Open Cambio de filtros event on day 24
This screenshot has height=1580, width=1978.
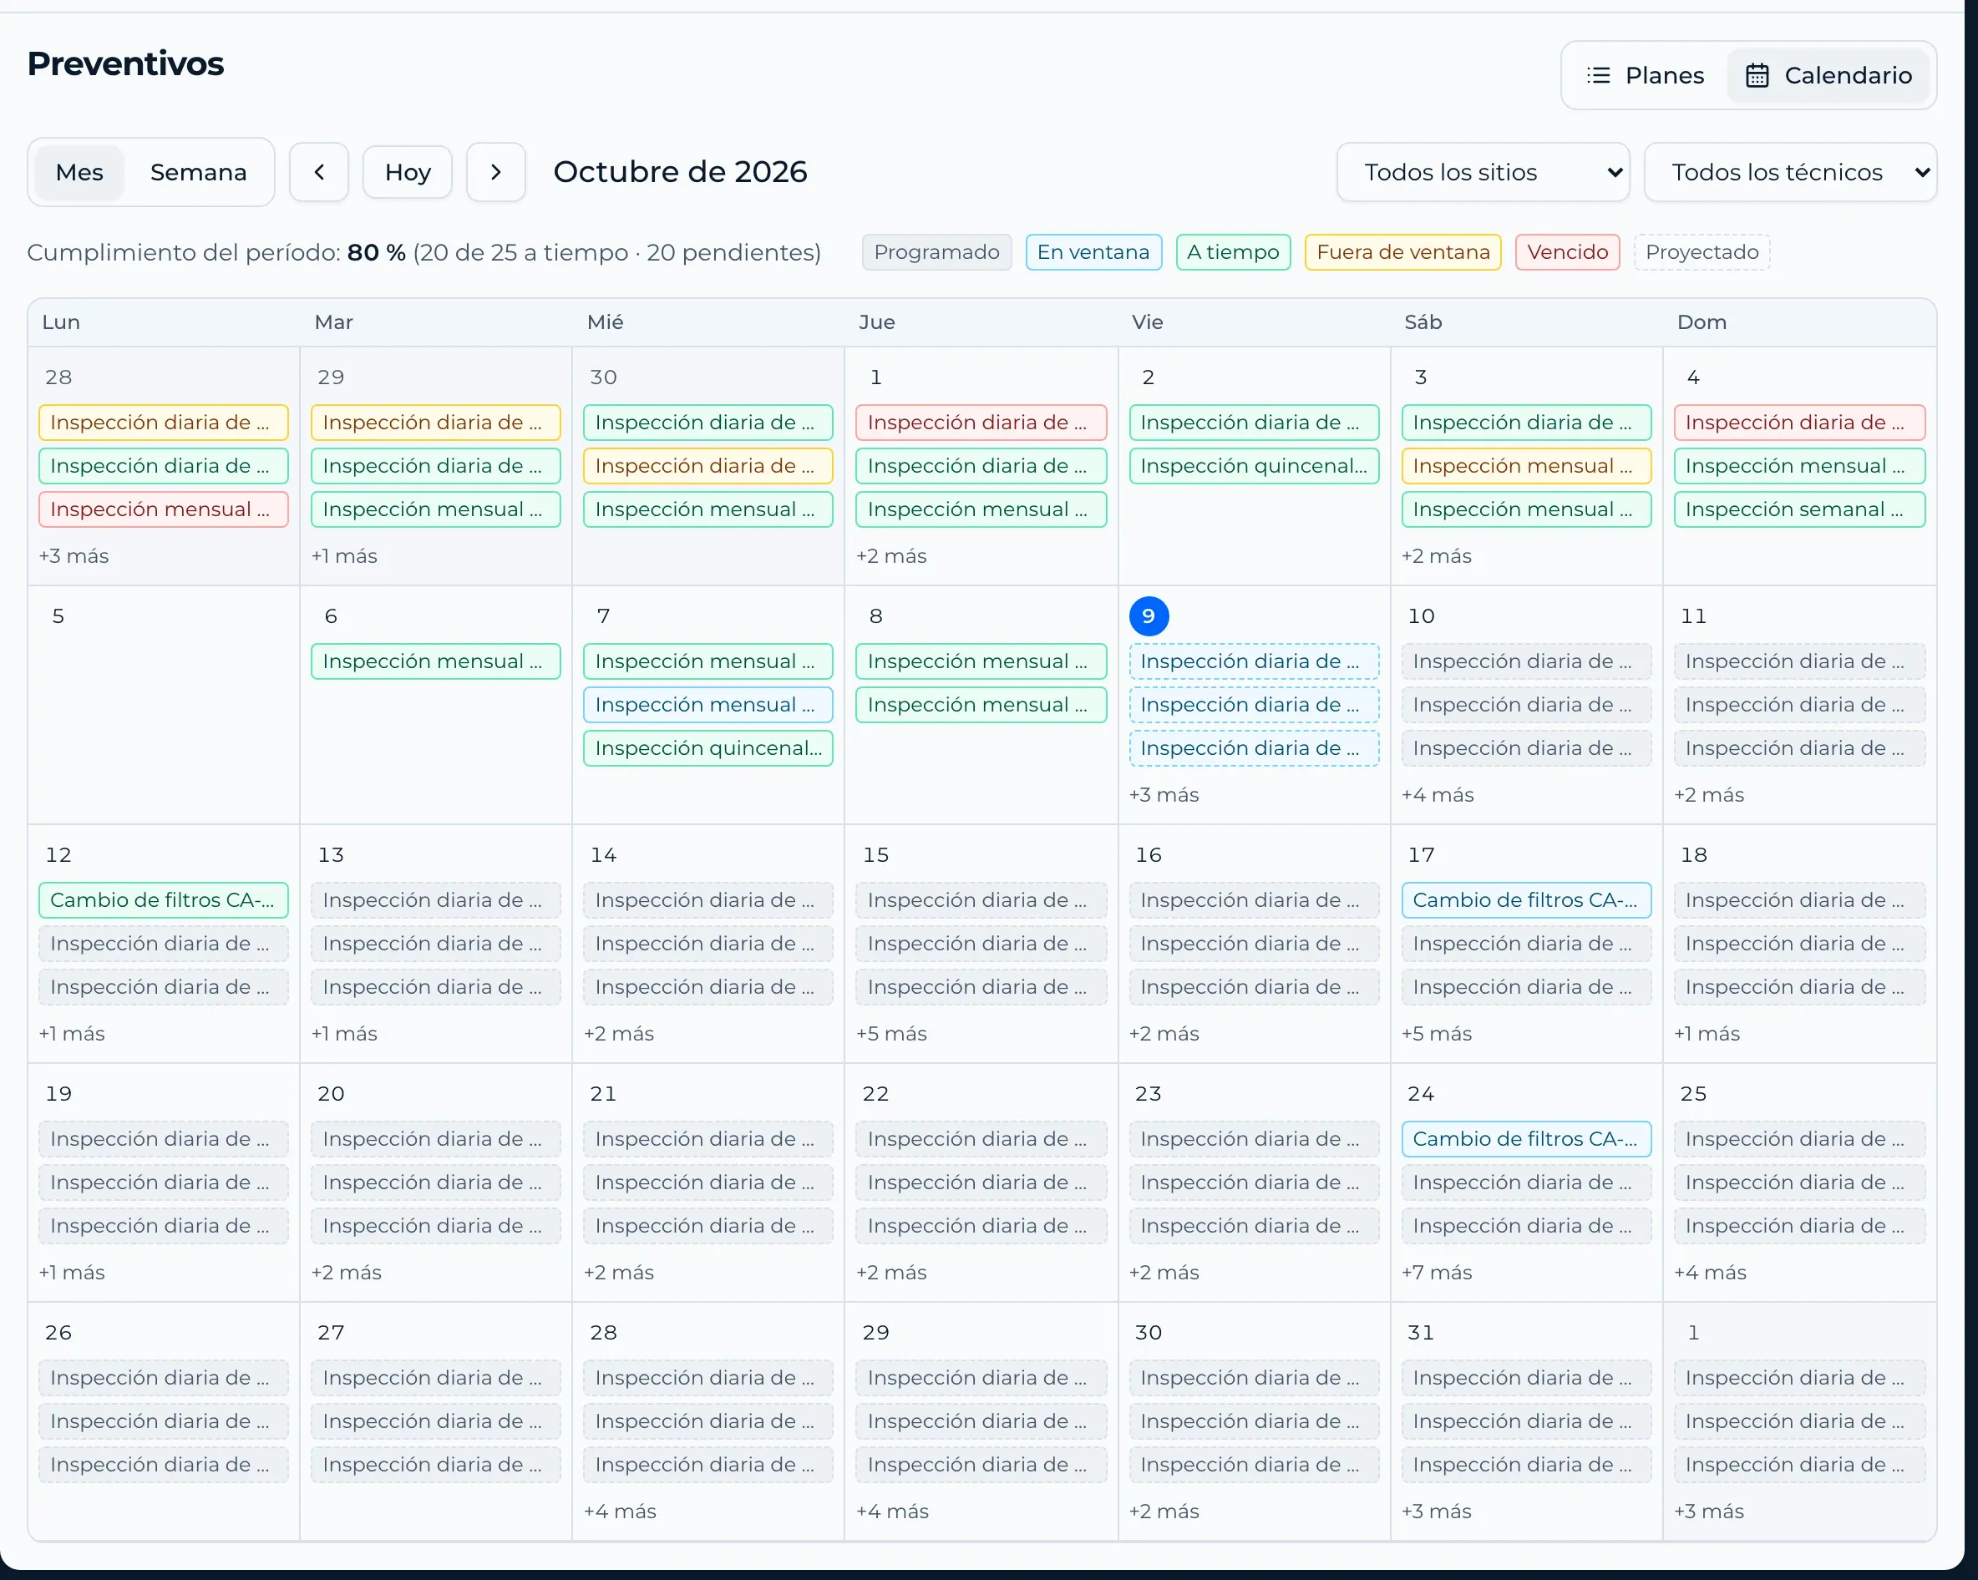[1526, 1139]
